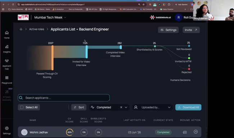
Task: Click Mohini Jadhav's 0% skill score circle
Action: point(84,132)
